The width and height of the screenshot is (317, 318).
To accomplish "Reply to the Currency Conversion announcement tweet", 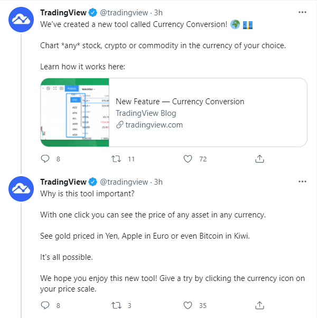I will [x=45, y=159].
